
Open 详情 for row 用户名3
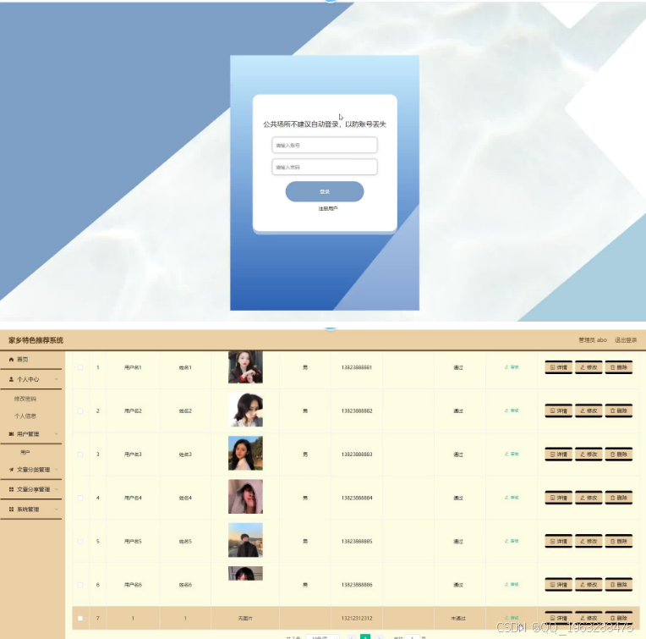(x=559, y=454)
